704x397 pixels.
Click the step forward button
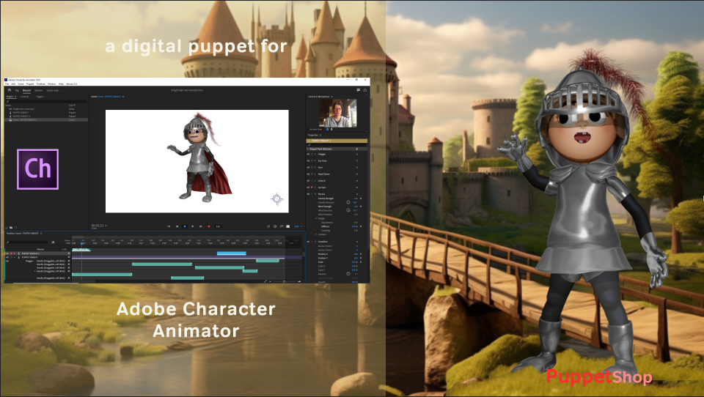coord(201,226)
